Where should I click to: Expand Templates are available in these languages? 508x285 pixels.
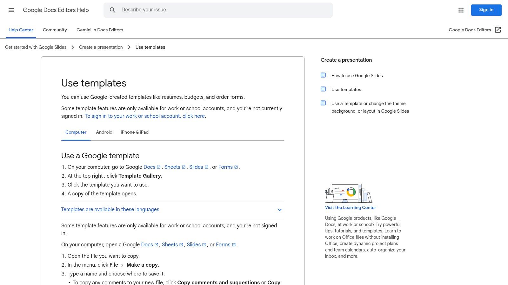pos(110,210)
